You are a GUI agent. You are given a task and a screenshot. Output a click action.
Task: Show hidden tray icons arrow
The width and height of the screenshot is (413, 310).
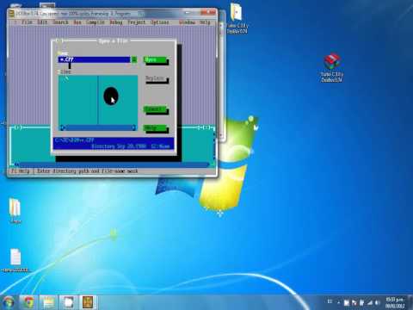(x=339, y=302)
